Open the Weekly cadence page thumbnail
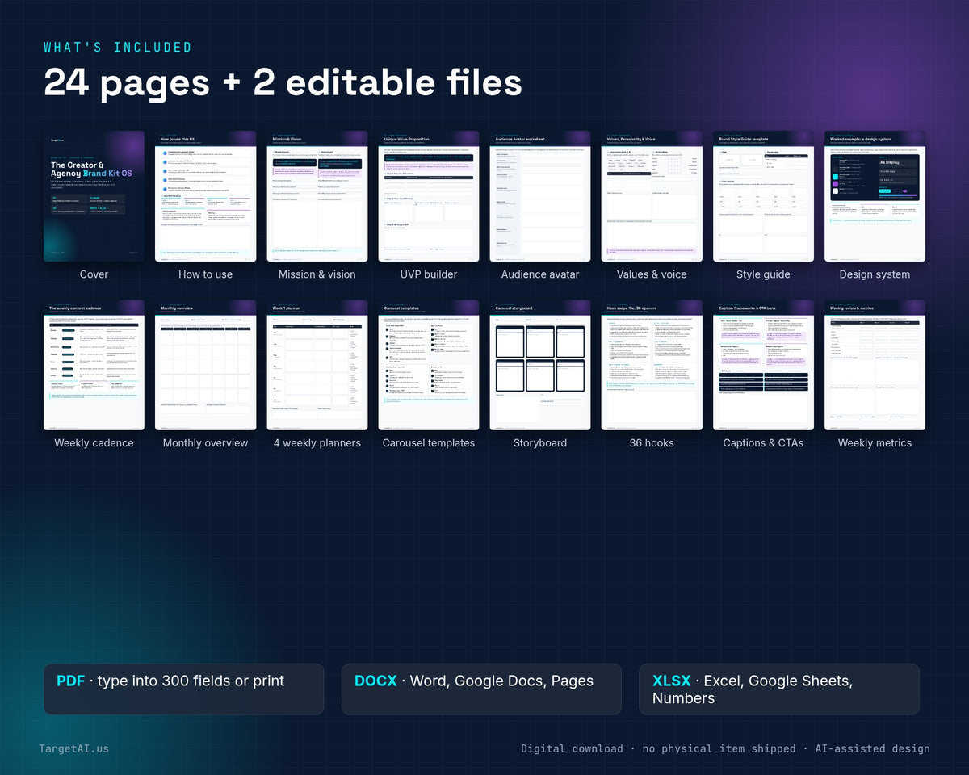The height and width of the screenshot is (775, 969). click(94, 365)
